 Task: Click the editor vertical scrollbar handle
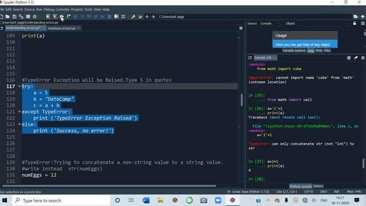click(x=241, y=100)
